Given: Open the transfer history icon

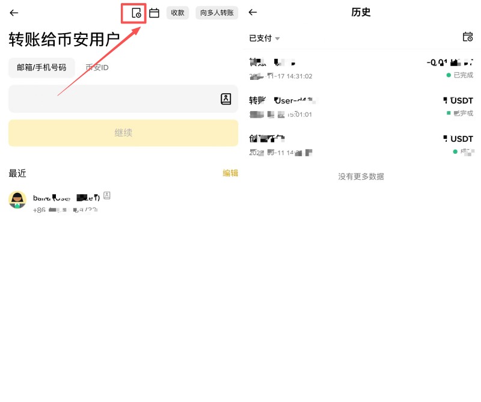Looking at the screenshot, I should pyautogui.click(x=135, y=12).
